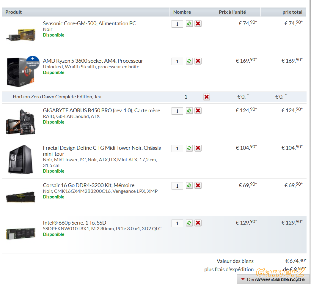The image size is (311, 284).
Task: Delete Fractal Design Define C case
Action: (198, 148)
